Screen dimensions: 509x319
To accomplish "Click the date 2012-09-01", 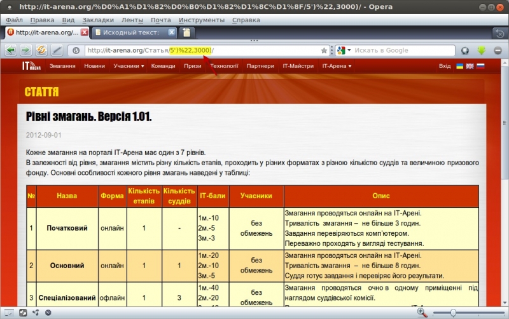I will [43, 135].
